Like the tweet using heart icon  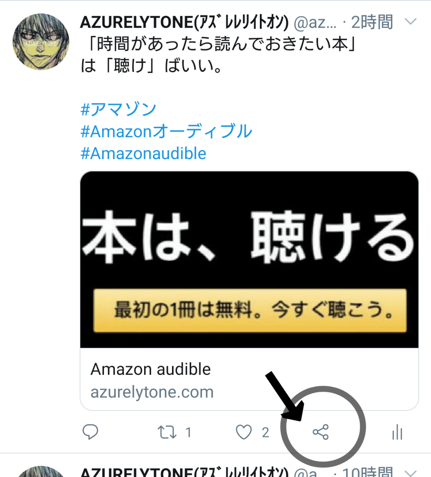(x=243, y=432)
